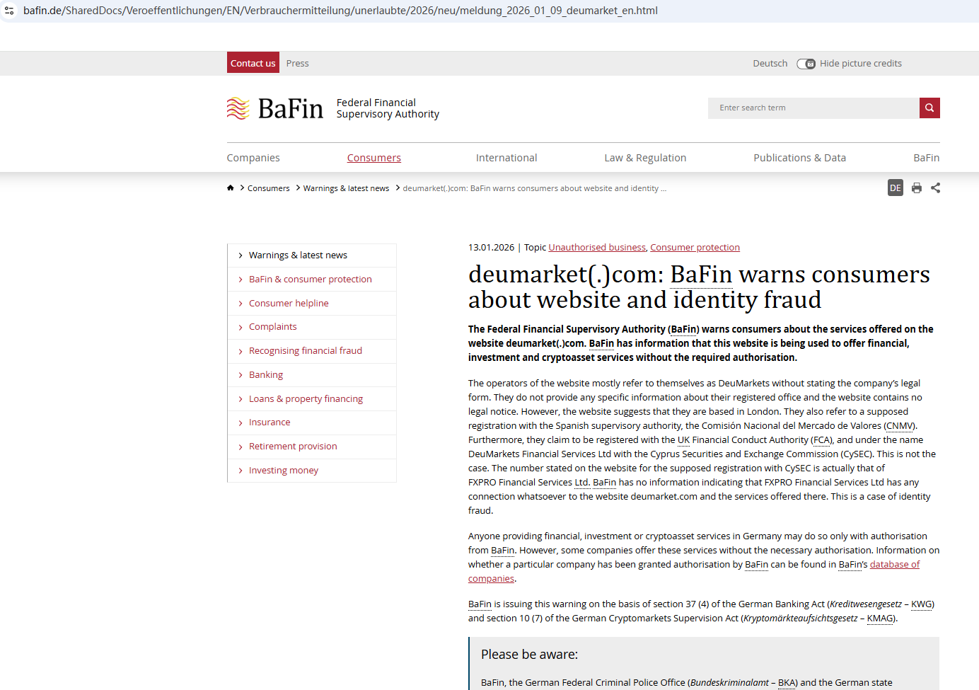This screenshot has width=979, height=690.
Task: Switch to German via the DE icon
Action: pyautogui.click(x=896, y=188)
